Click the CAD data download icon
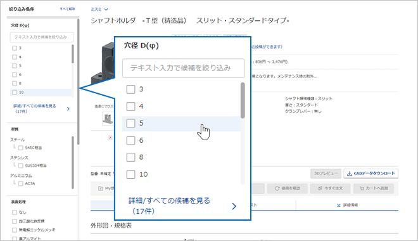 coord(349,174)
